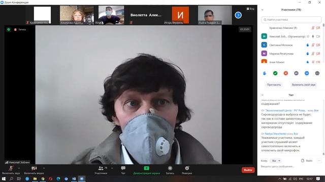This screenshot has width=325, height=182.
Task: Leave the meeting with red Выйти button
Action: coord(248,170)
